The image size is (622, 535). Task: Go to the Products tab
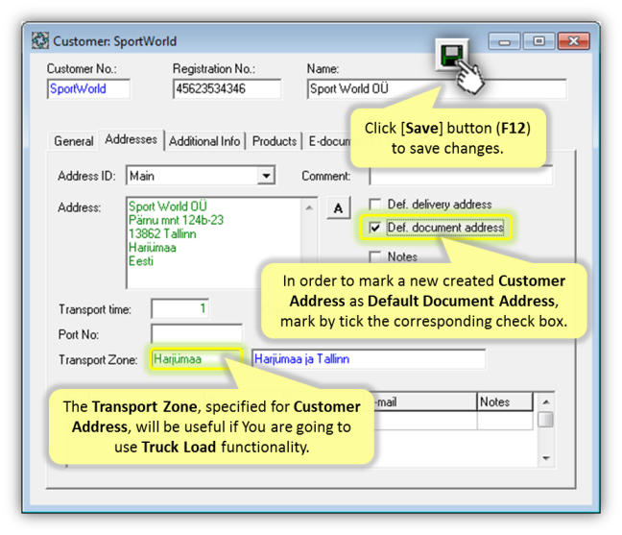point(275,141)
